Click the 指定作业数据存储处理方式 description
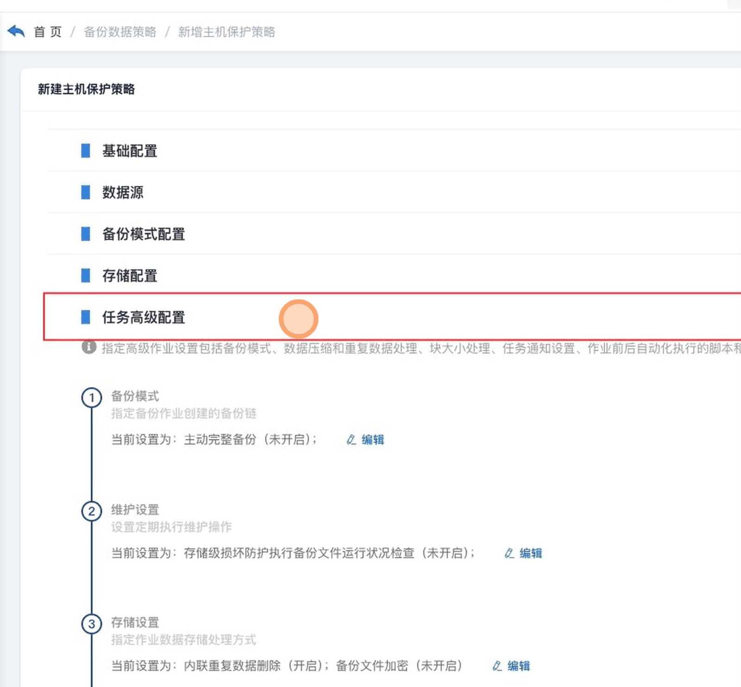 pos(184,640)
